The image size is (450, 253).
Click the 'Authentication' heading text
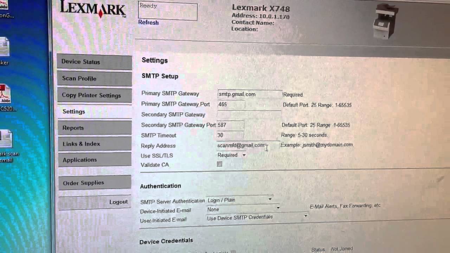161,186
